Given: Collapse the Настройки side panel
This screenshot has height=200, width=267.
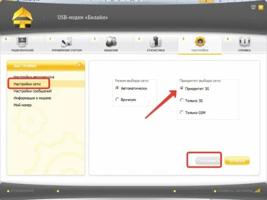Looking at the screenshot, I should [x=79, y=65].
